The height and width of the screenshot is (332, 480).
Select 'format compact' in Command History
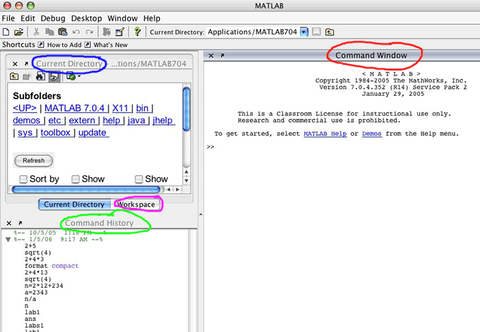[x=52, y=266]
